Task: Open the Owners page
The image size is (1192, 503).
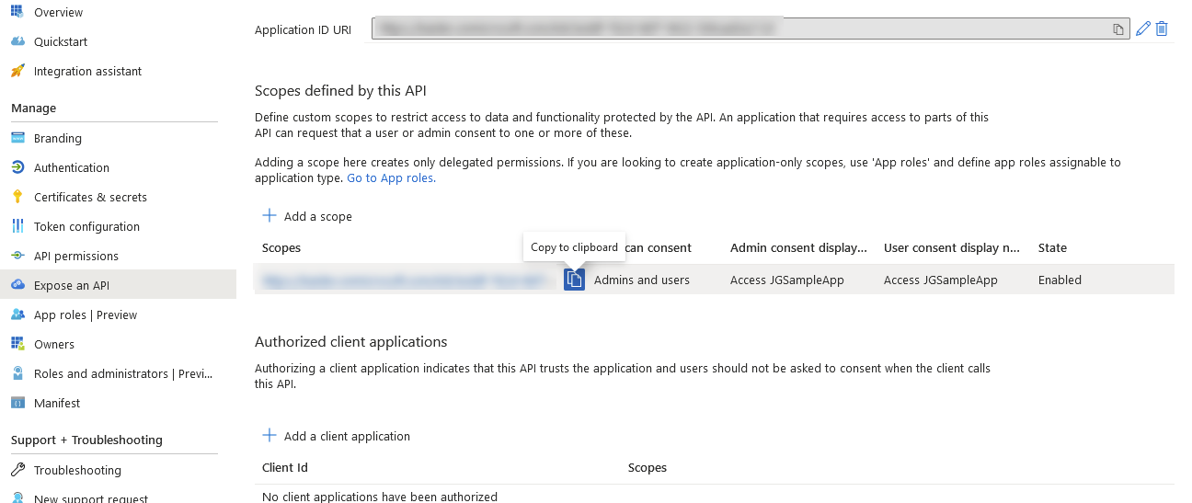Action: click(53, 345)
